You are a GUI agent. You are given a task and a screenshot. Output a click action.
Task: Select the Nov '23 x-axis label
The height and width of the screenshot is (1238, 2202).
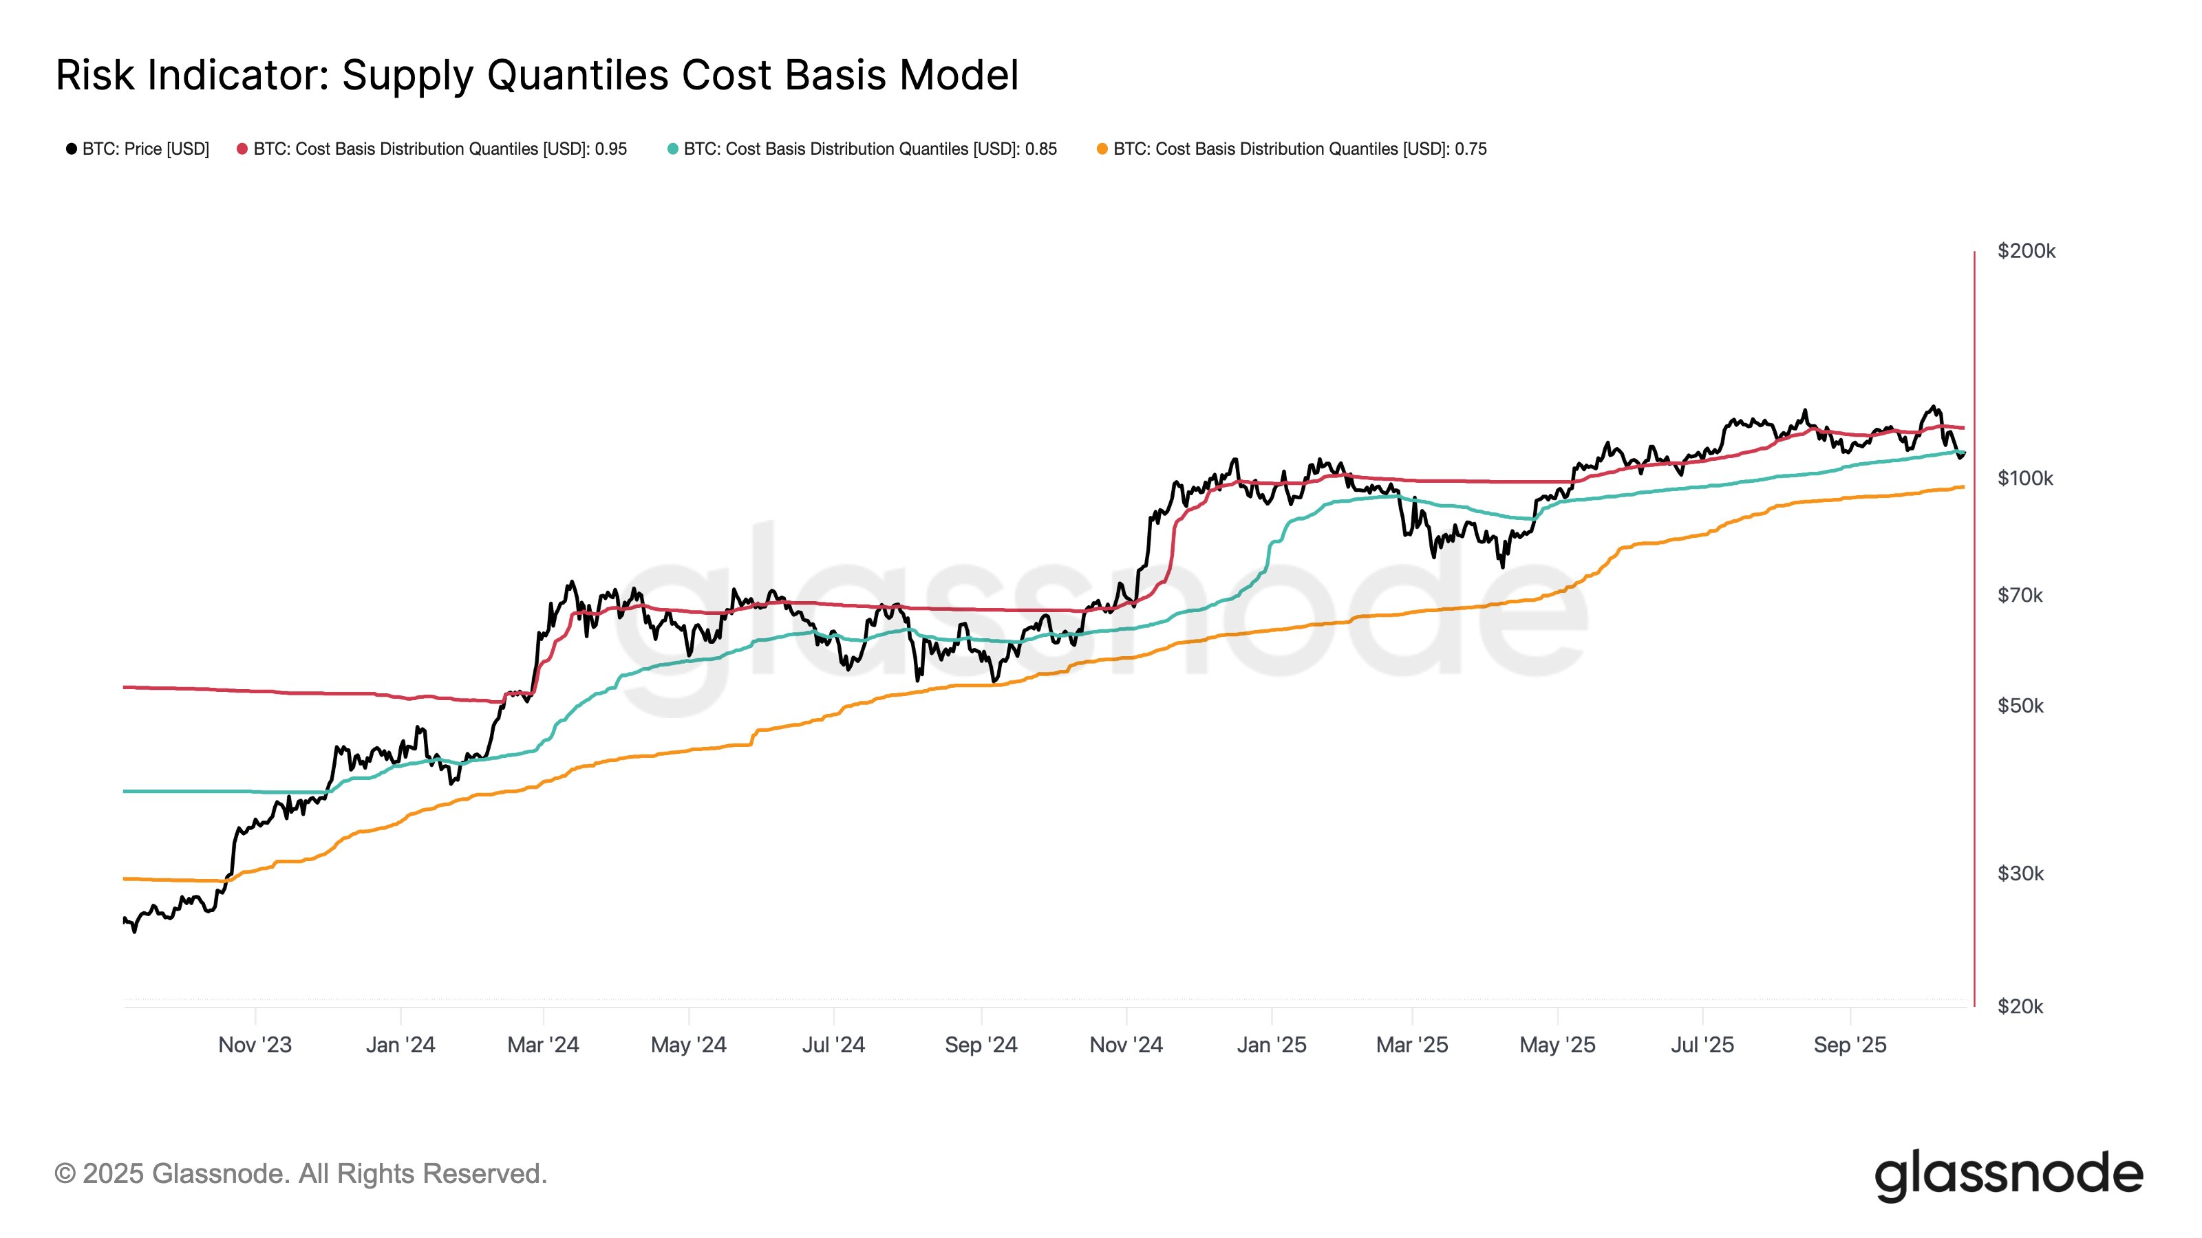(x=255, y=1045)
